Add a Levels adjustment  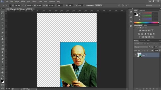point(143,30)
